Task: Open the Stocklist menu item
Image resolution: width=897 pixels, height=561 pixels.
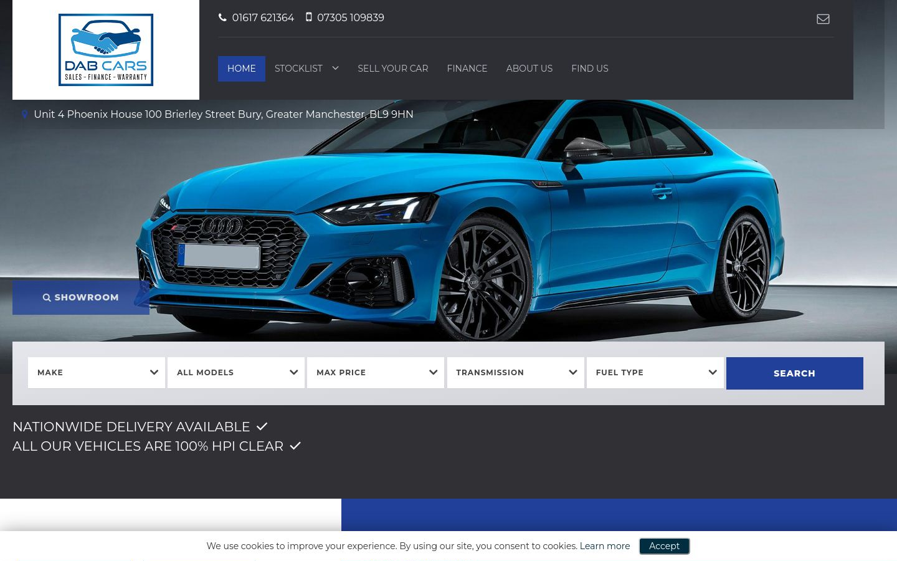Action: pos(298,69)
